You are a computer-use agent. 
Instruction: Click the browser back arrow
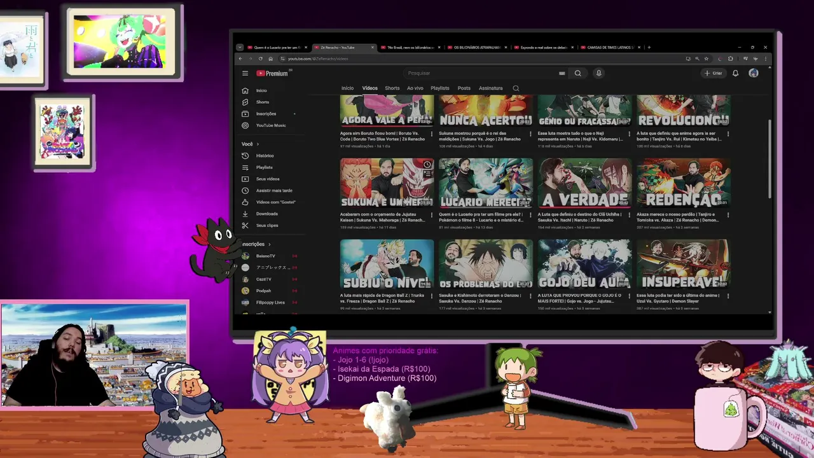240,59
